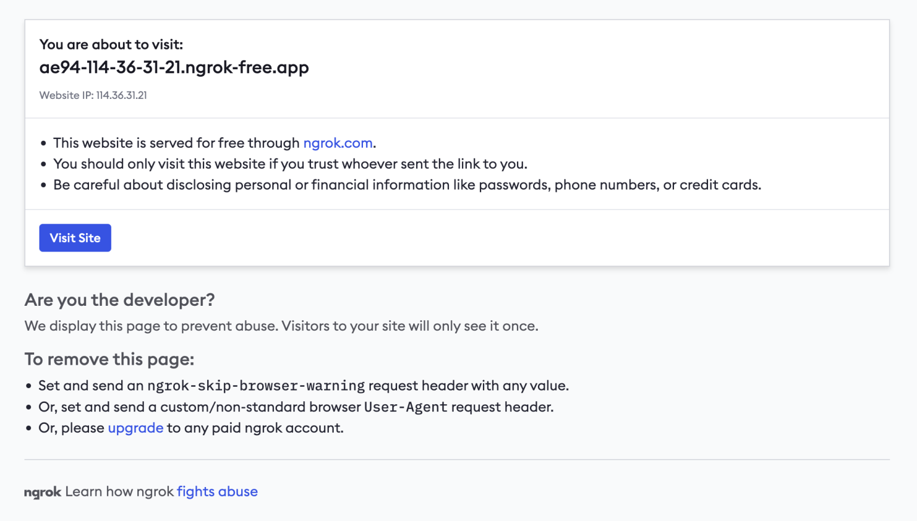Click the 'served for free through' bullet text
Viewport: 917px width, 521px height.
pyautogui.click(x=176, y=143)
